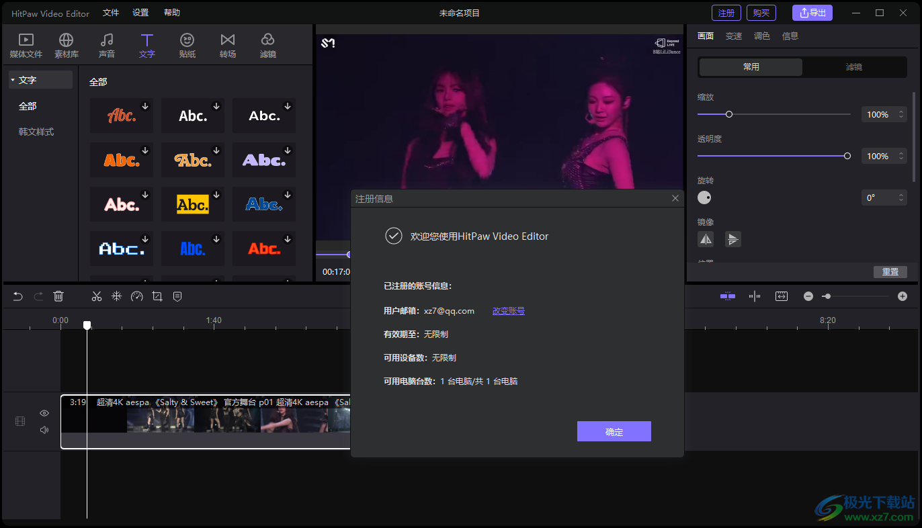The width and height of the screenshot is (922, 528).
Task: Click the 透明度 slider handle
Action: 847,156
